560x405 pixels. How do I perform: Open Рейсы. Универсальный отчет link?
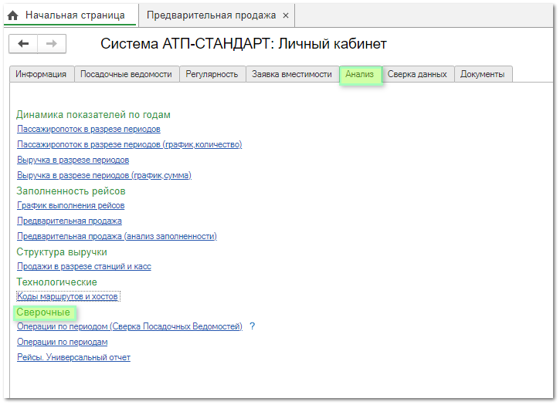pos(73,357)
